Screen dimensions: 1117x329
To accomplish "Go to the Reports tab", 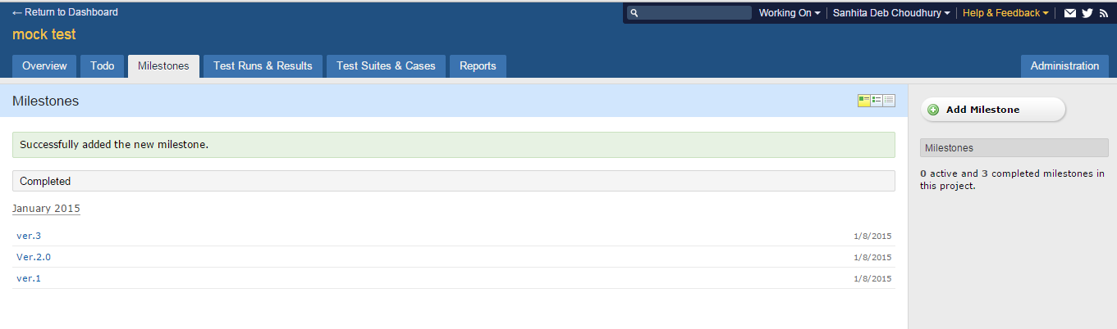I will 478,66.
